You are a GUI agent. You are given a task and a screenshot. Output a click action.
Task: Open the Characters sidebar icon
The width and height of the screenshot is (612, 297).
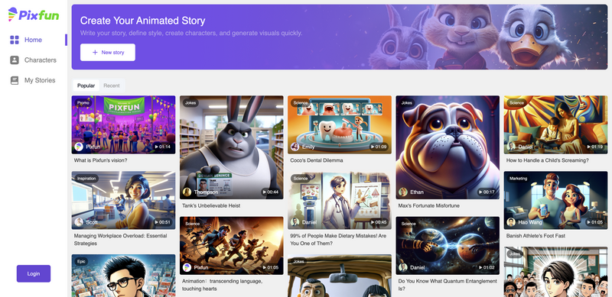pyautogui.click(x=15, y=60)
